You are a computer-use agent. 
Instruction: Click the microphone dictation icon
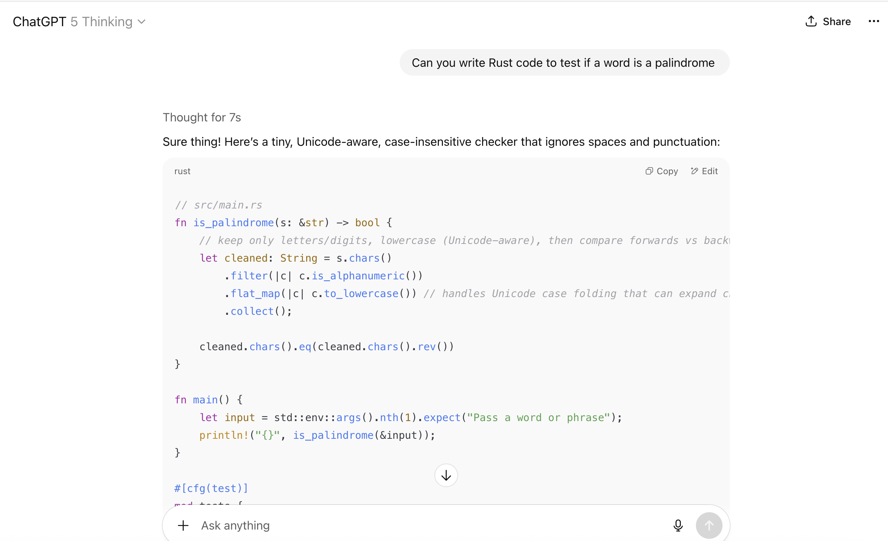tap(678, 525)
